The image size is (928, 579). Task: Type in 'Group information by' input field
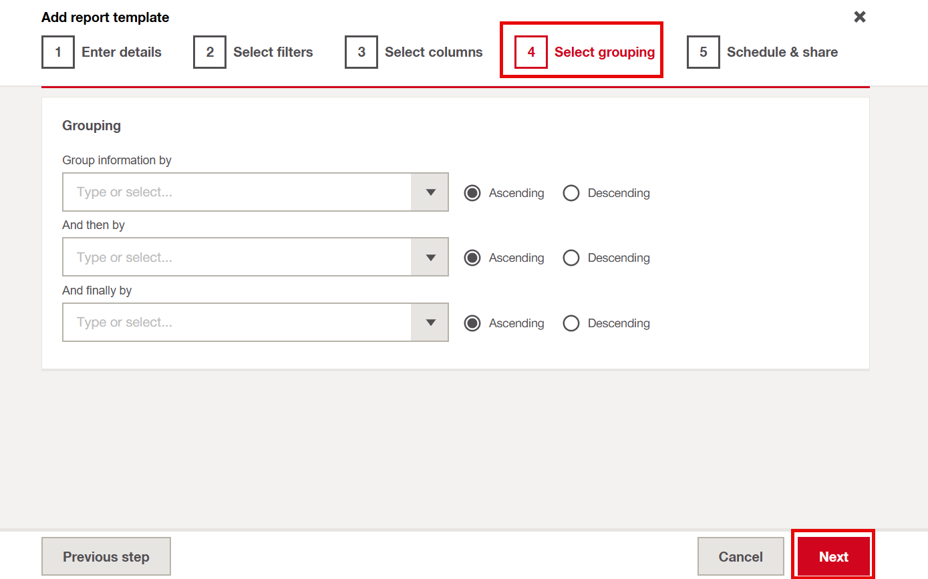[x=237, y=192]
